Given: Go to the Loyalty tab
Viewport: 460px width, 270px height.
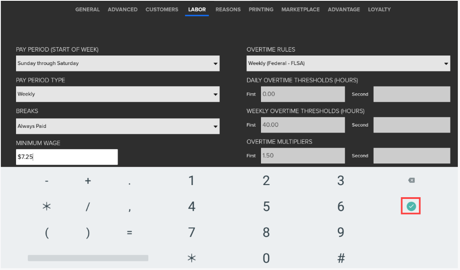Looking at the screenshot, I should coord(379,10).
